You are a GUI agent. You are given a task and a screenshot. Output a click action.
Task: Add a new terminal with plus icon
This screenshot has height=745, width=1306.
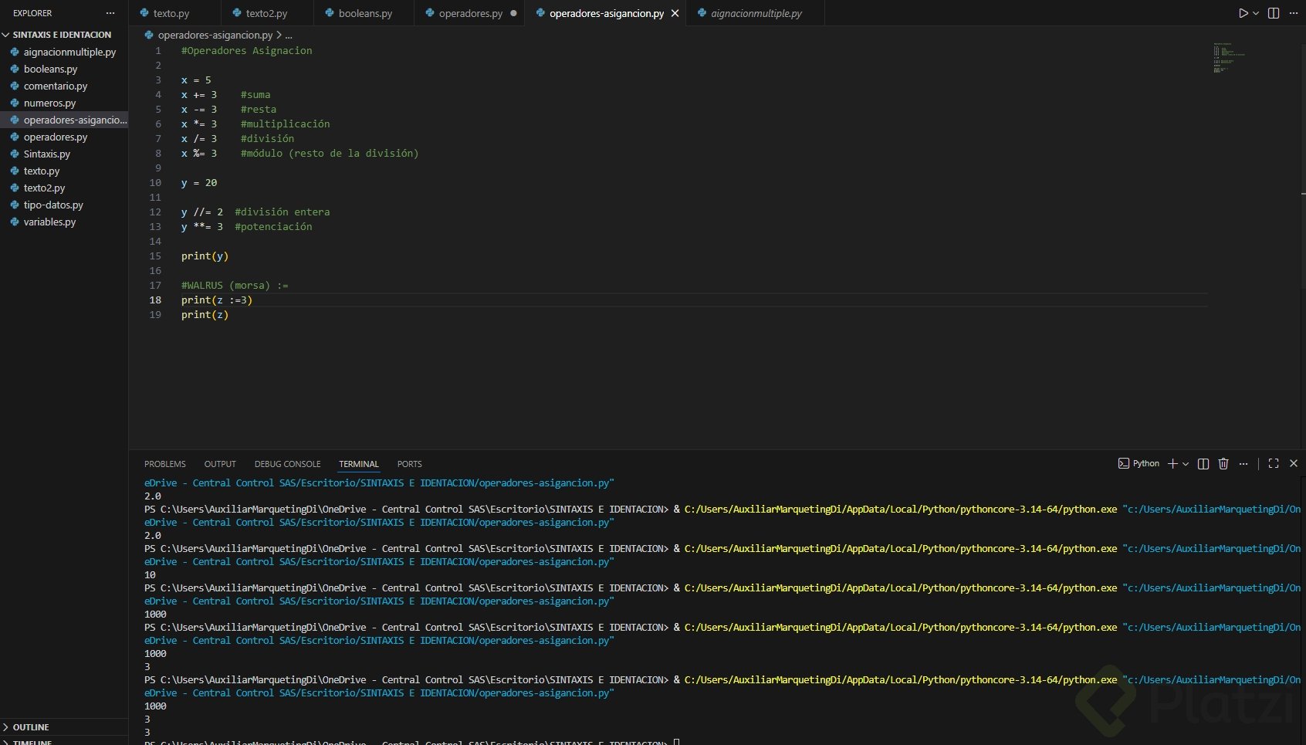(1172, 463)
